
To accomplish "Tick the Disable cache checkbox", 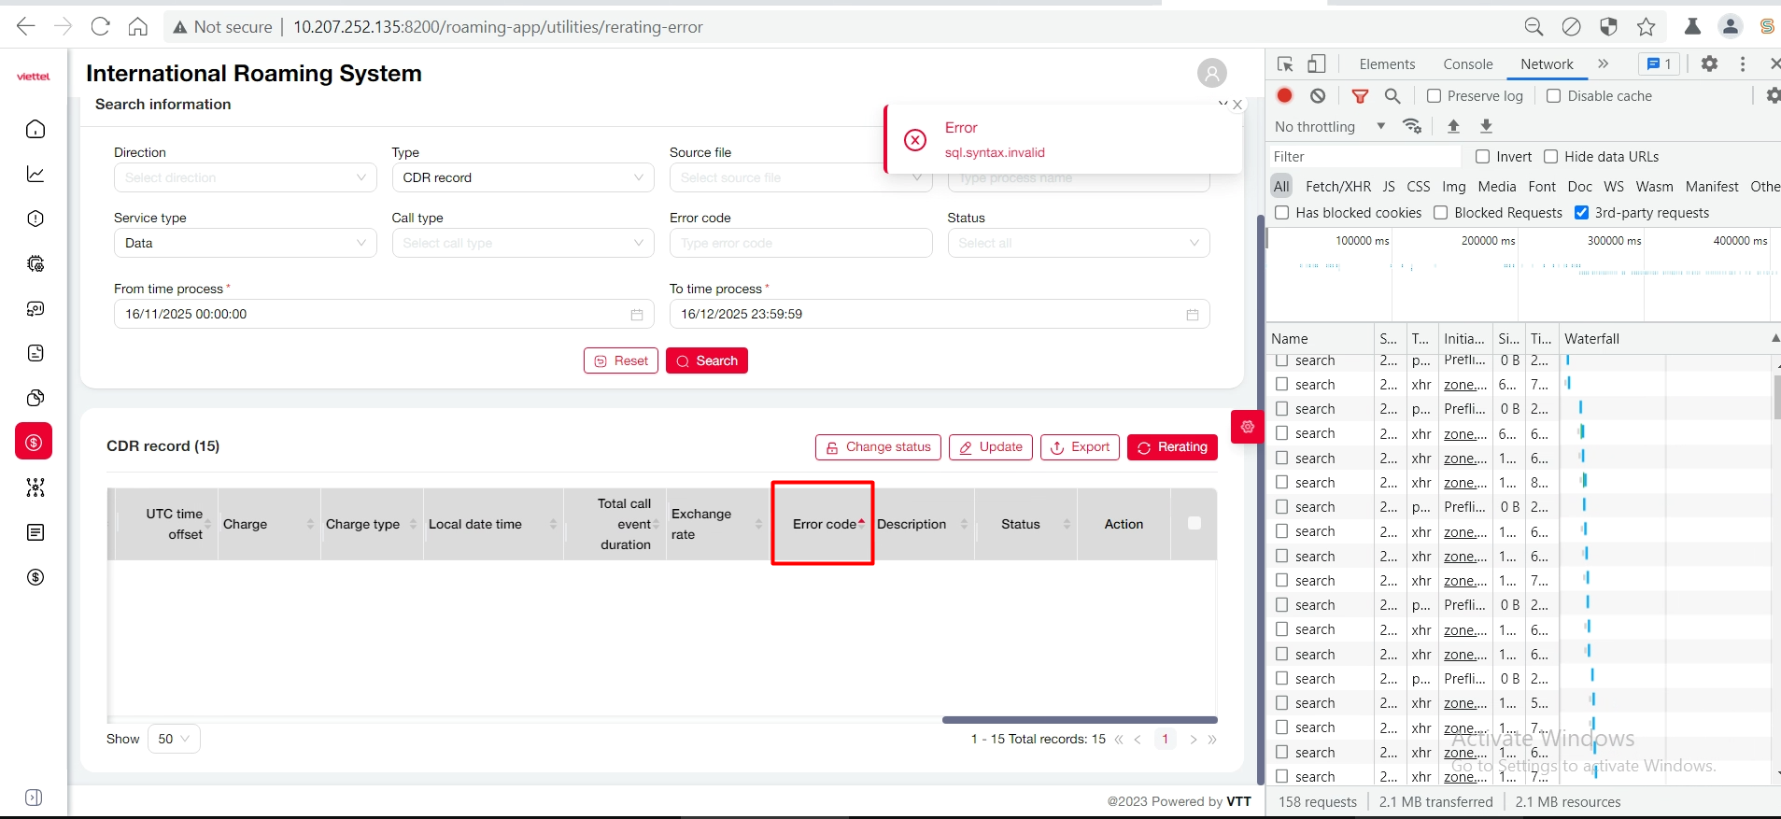I will (1554, 95).
